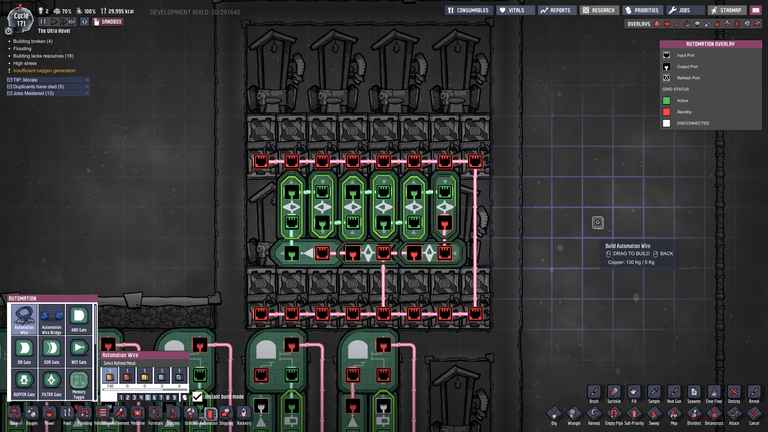The width and height of the screenshot is (768, 432).
Task: Open the Research screen
Action: click(x=599, y=10)
